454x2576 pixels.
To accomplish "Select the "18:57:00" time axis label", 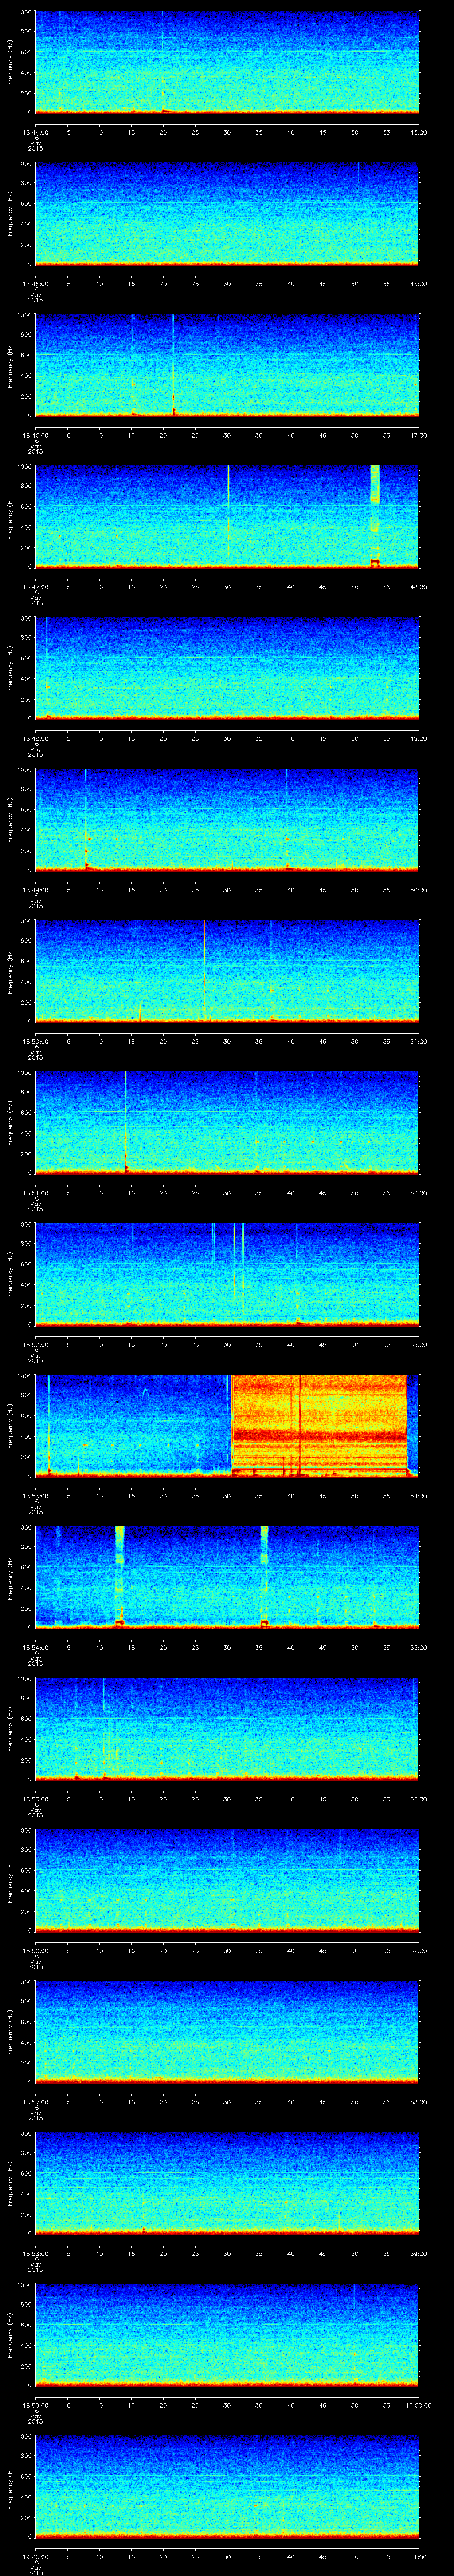I will point(35,2102).
